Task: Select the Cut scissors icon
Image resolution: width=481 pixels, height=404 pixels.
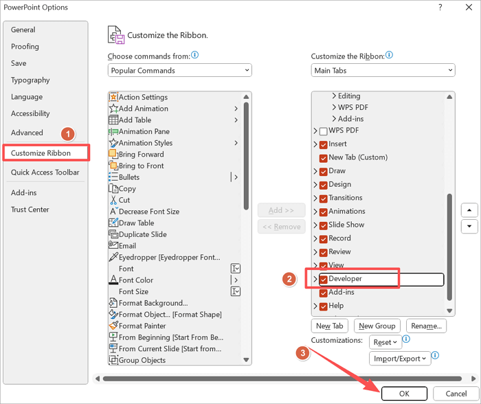Action: pyautogui.click(x=113, y=200)
